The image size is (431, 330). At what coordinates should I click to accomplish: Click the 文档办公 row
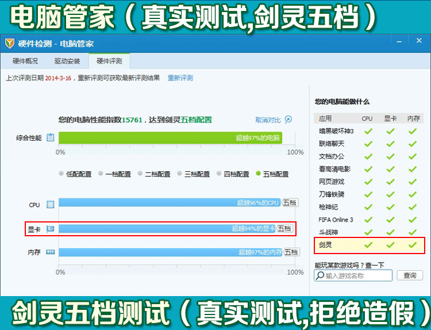[368, 156]
